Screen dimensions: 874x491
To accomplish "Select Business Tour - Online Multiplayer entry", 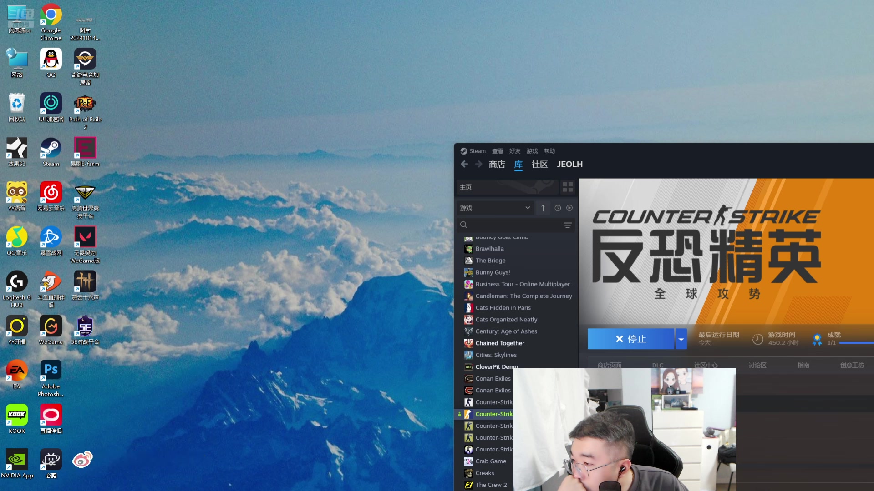I will 516,284.
